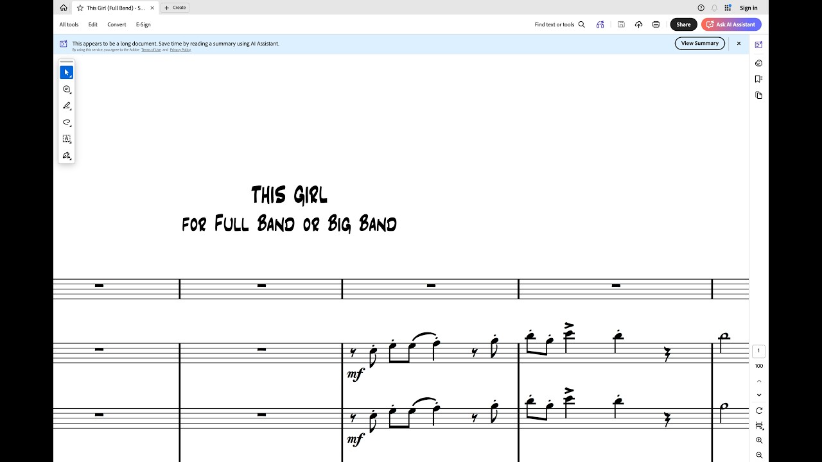
Task: Close the This Girl (Full Band) tab
Action: (152, 8)
